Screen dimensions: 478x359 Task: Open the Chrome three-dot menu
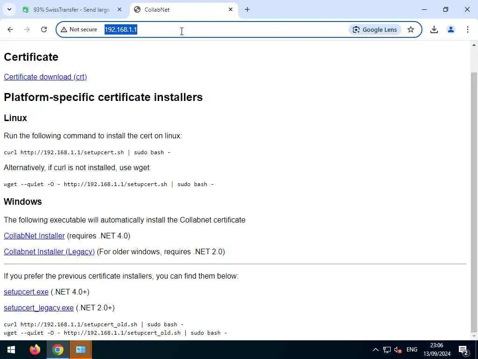(x=468, y=29)
